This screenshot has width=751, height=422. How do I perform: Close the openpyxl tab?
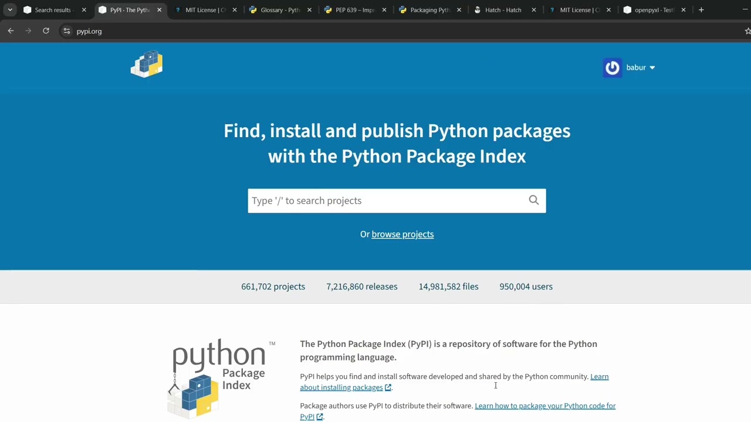684,10
